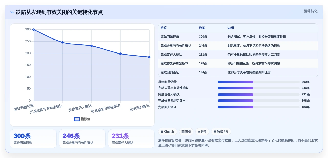Click the chart data point for 完成回归验证
The height and width of the screenshot is (158, 328).
(x=149, y=57)
